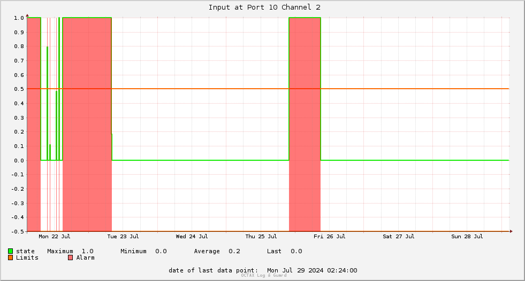Click the last data point date text
Viewport: 525px width, 281px height.
point(263,270)
